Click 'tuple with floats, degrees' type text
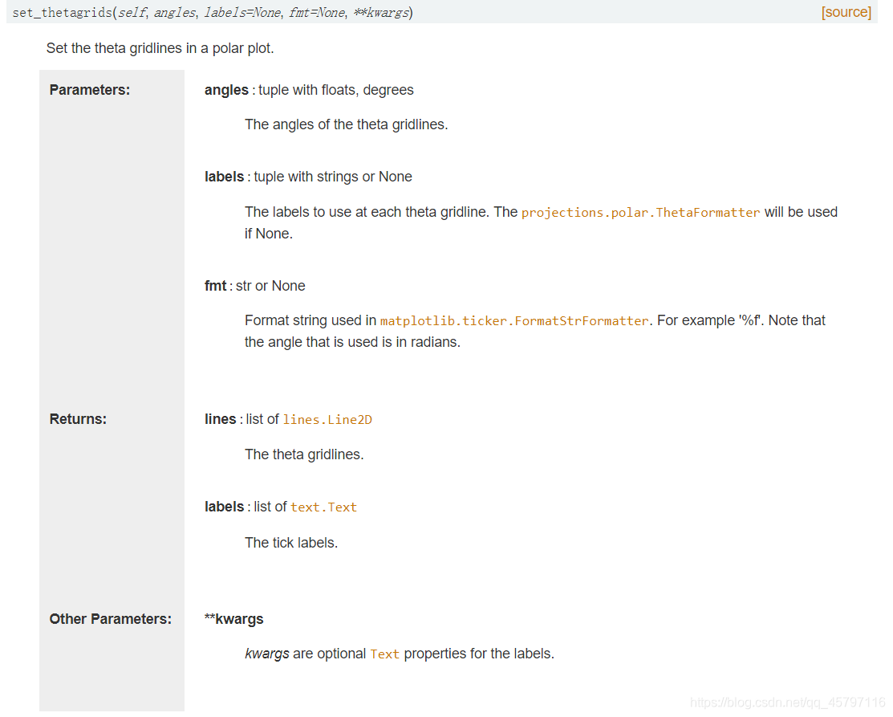The height and width of the screenshot is (717, 893). tap(336, 90)
